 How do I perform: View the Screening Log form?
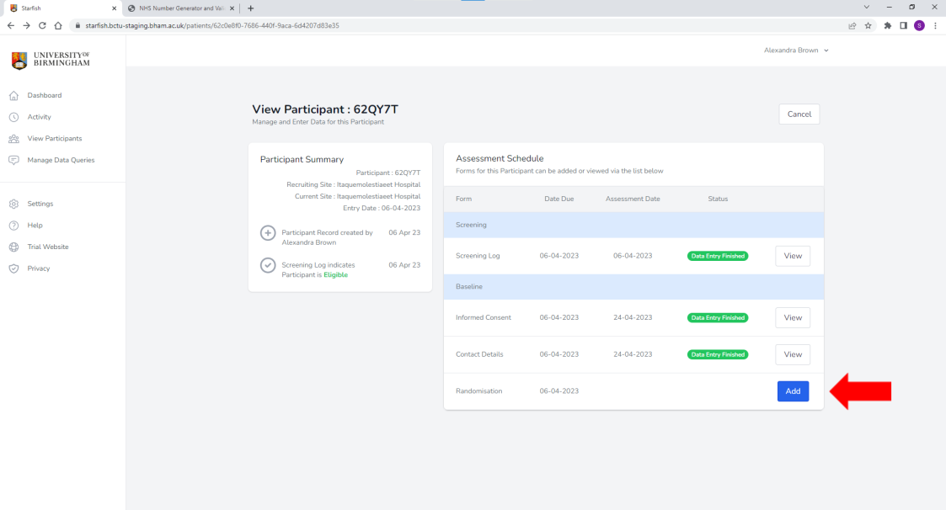tap(793, 256)
